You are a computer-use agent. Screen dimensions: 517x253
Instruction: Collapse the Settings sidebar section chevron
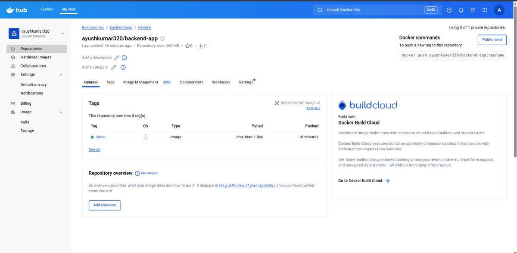coord(61,75)
